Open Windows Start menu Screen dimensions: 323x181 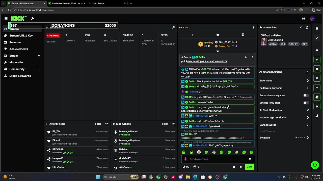(98, 177)
